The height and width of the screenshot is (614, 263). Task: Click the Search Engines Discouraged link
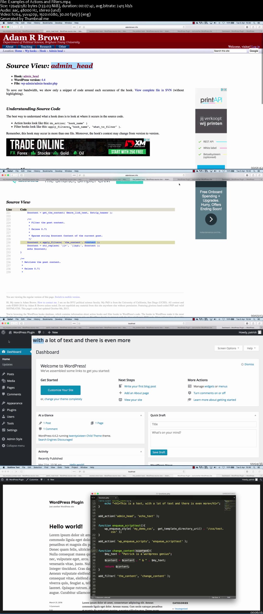tap(55, 440)
